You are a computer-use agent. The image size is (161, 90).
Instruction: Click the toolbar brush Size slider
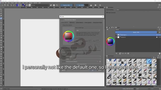(82, 5)
